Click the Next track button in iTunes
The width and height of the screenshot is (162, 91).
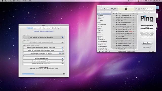click(108, 9)
